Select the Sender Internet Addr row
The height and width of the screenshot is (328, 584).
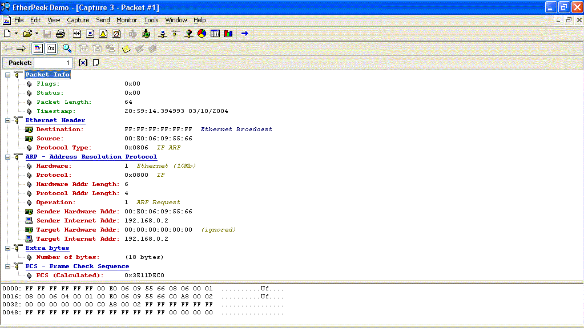[x=96, y=220]
